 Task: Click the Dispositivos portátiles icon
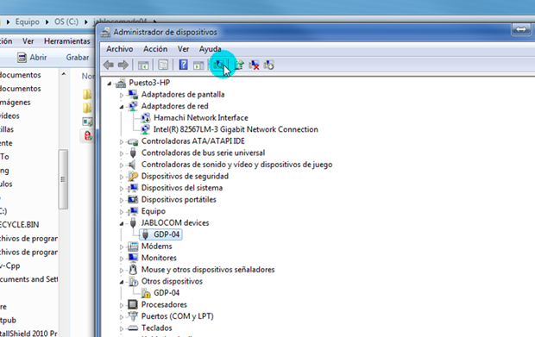(x=133, y=199)
